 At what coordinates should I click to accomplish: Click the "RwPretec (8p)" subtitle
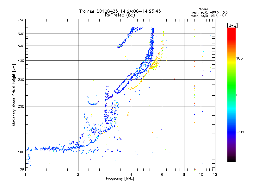pos(120,15)
